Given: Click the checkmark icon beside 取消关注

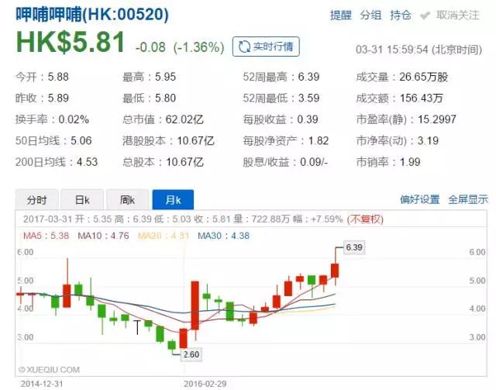Looking at the screenshot, I should click(425, 16).
